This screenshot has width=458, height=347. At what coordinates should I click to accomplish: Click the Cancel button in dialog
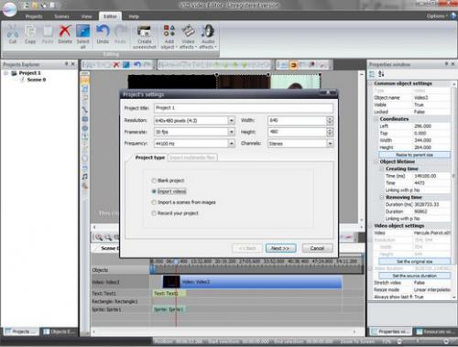coord(317,248)
